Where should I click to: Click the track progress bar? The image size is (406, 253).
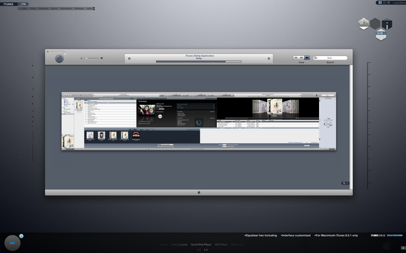coord(199,61)
